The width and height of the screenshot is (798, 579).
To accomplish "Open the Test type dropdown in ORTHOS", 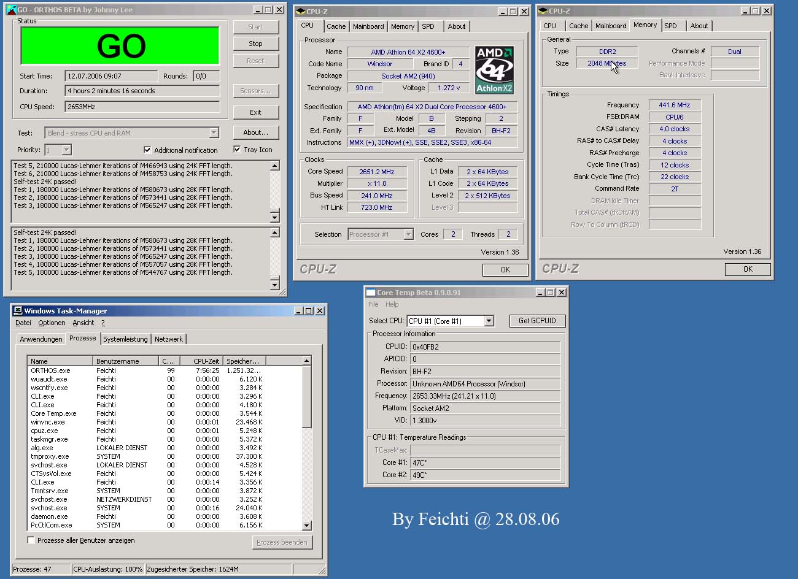I will click(x=214, y=133).
